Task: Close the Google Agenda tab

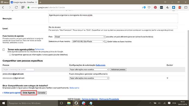Action: pos(36,2)
